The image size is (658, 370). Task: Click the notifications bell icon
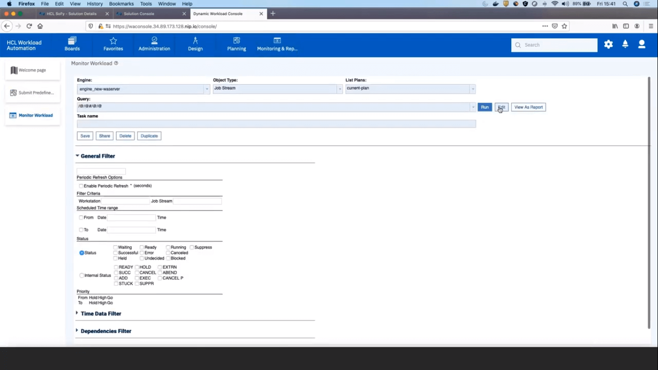coord(625,44)
